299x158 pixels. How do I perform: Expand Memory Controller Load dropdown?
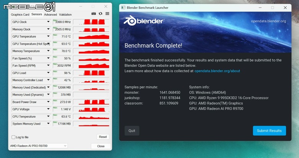(48, 80)
